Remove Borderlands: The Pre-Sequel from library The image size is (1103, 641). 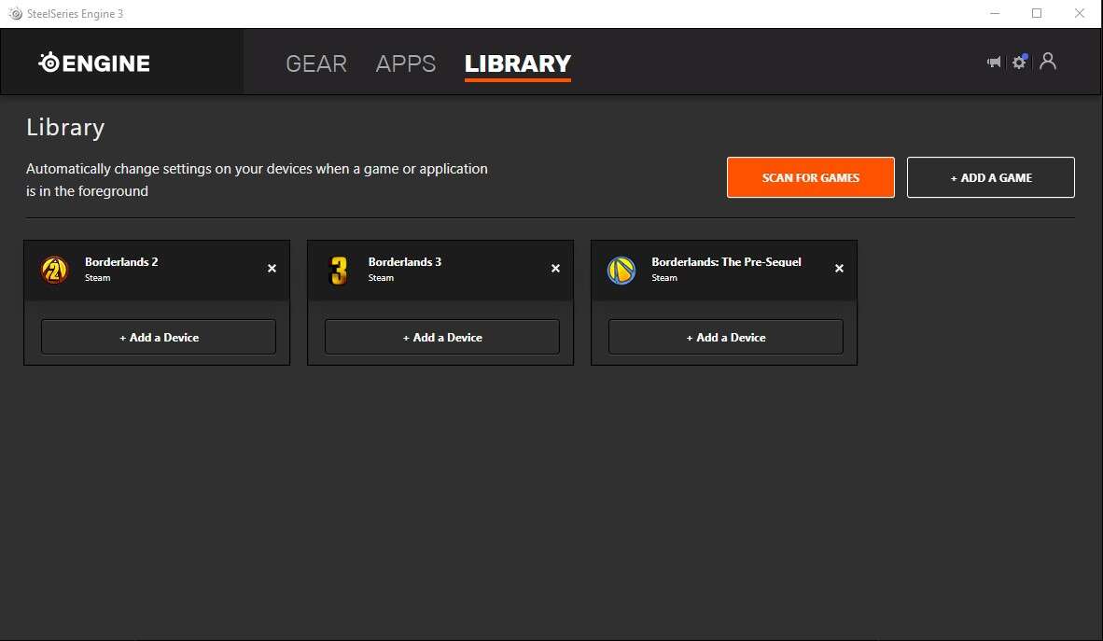[x=839, y=269]
